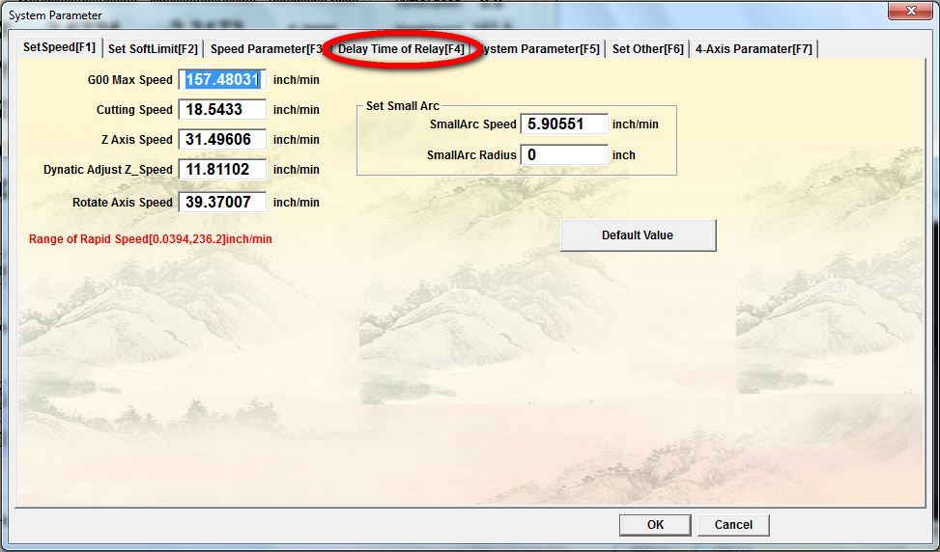Click the inch unit beside SmallArc Radius
The height and width of the screenshot is (552, 940).
tap(623, 155)
